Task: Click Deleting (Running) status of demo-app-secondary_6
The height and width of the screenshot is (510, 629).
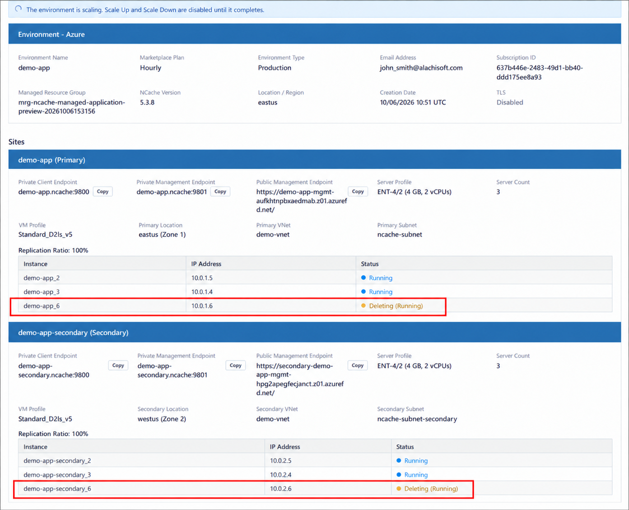Action: 431,489
